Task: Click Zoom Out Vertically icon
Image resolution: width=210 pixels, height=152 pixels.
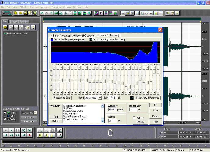Action: pos(59,135)
